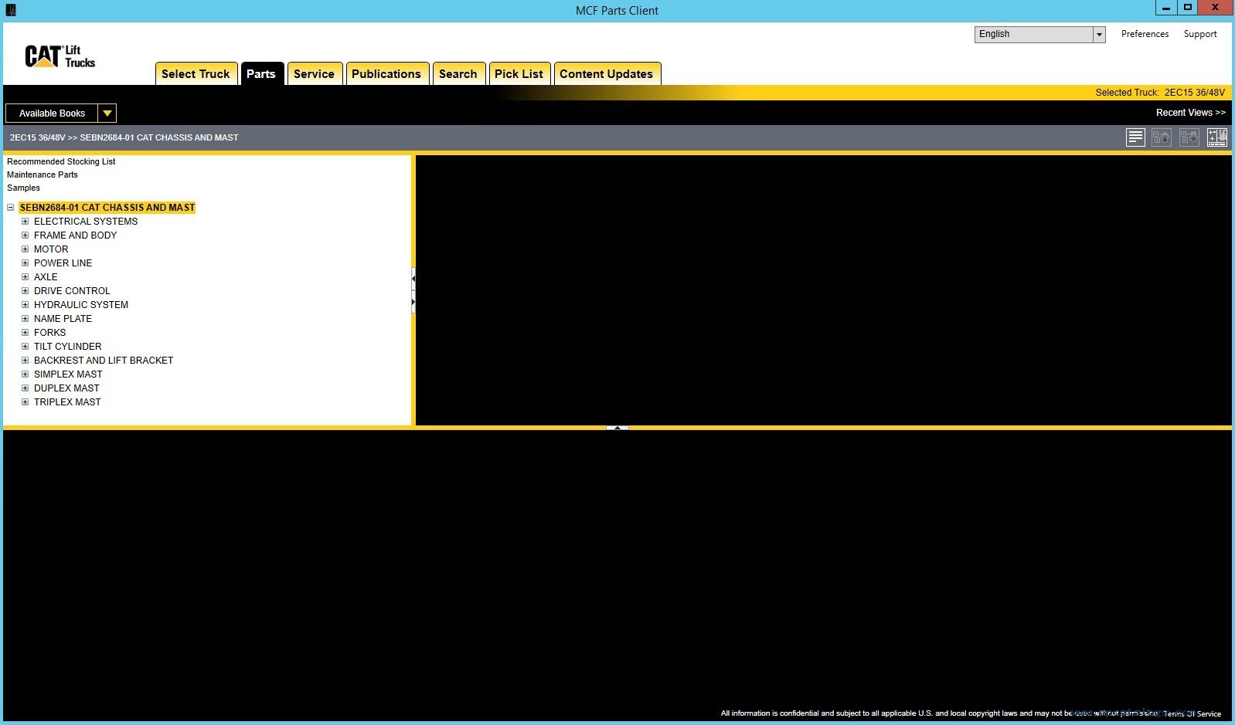This screenshot has width=1235, height=725.
Task: Open the Available Books dropdown arrow
Action: [107, 113]
